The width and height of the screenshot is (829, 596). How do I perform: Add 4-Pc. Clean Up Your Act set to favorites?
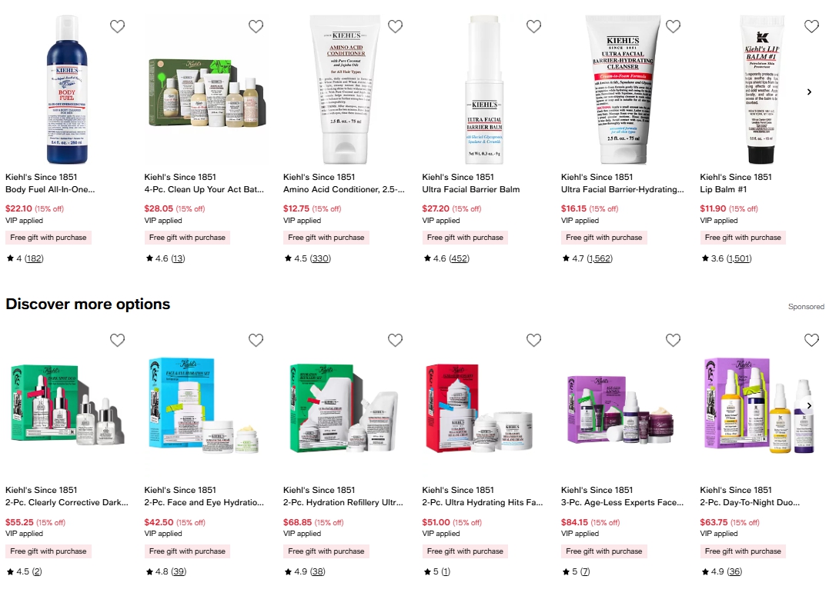click(x=256, y=26)
